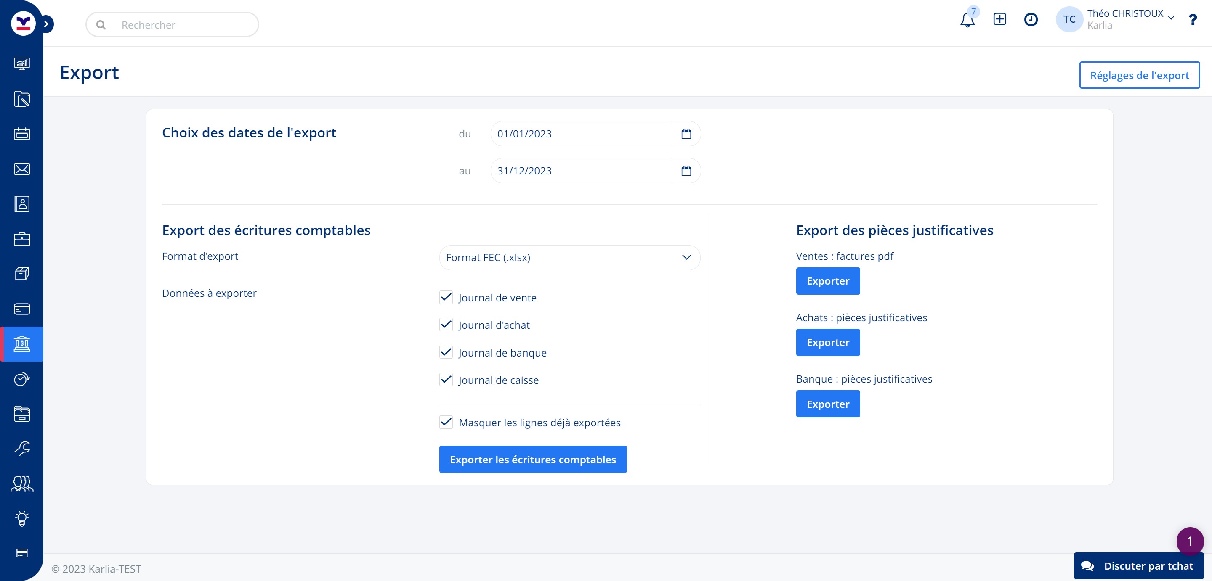Open the mail envelope sidebar icon
The width and height of the screenshot is (1212, 581).
tap(21, 169)
